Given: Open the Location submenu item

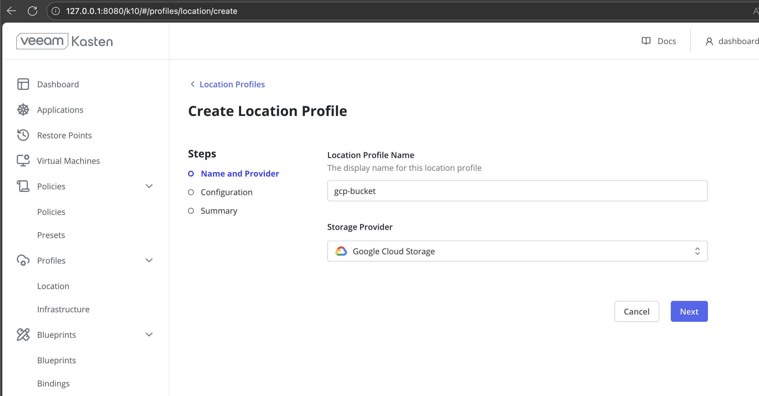Looking at the screenshot, I should [53, 286].
